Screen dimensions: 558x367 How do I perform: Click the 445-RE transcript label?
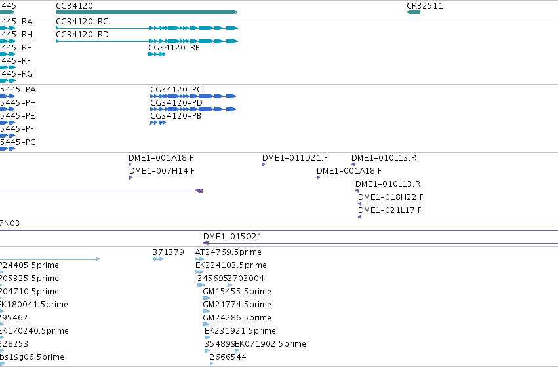(x=16, y=48)
